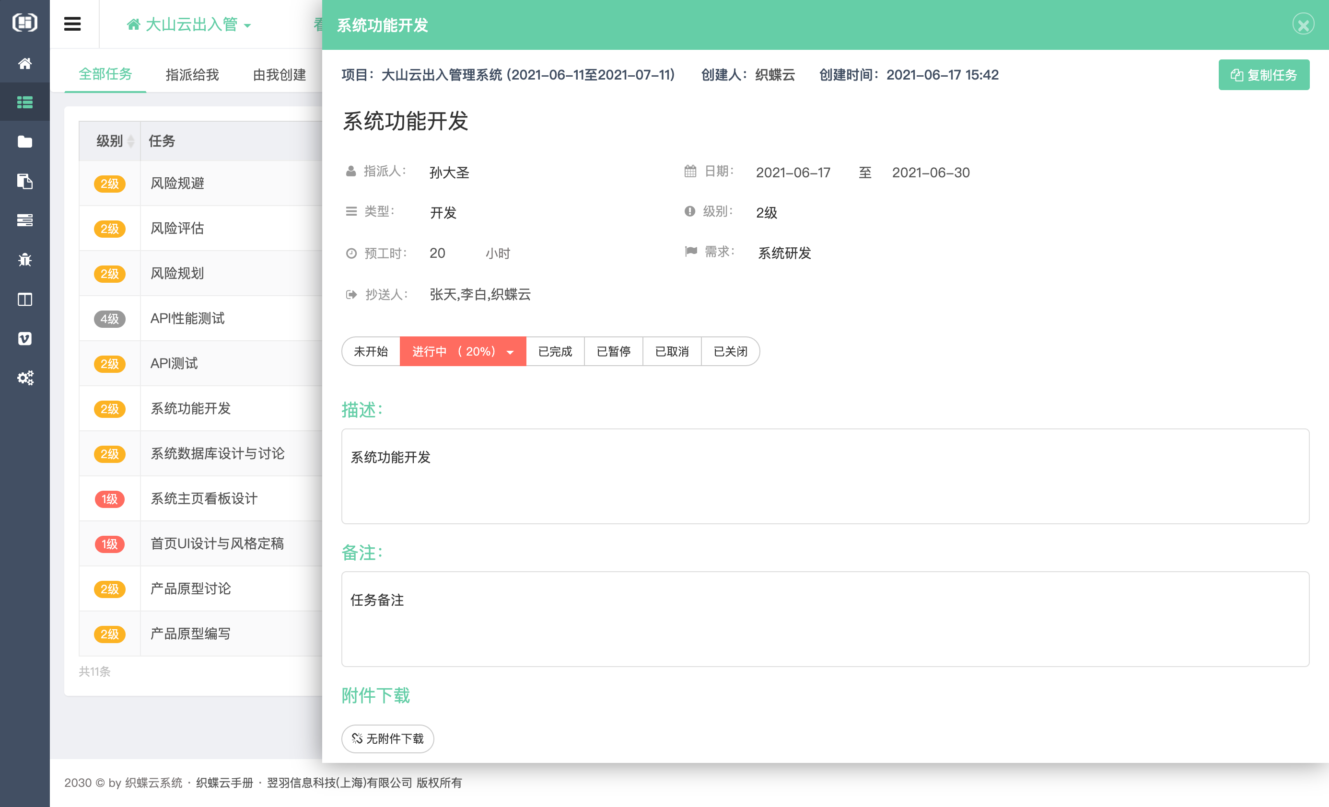Switch to the 指派给我 tab
This screenshot has height=807, width=1329.
[x=192, y=74]
